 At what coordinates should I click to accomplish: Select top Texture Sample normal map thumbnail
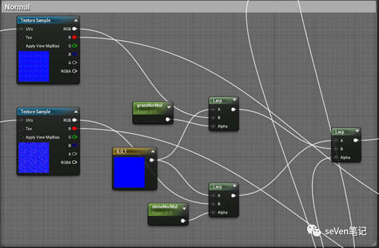(34, 66)
